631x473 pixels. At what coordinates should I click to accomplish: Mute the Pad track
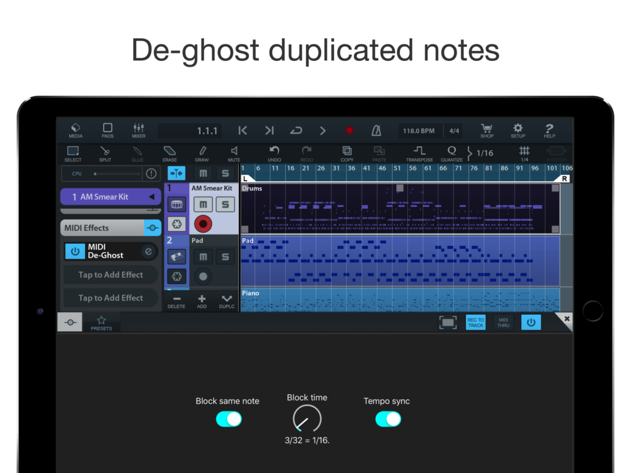point(203,257)
